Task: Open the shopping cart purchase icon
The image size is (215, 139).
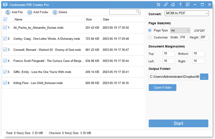Action: (158, 5)
